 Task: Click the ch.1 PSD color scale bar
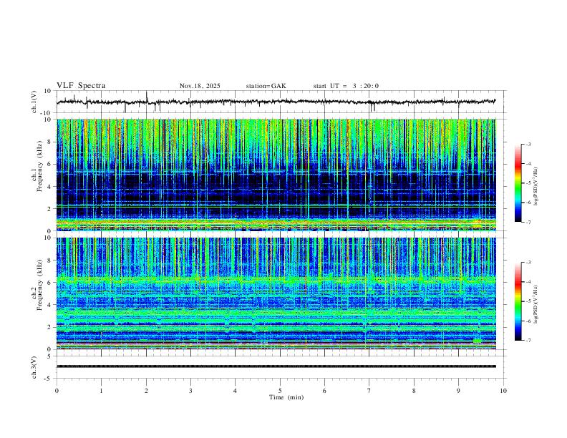pyautogui.click(x=518, y=183)
